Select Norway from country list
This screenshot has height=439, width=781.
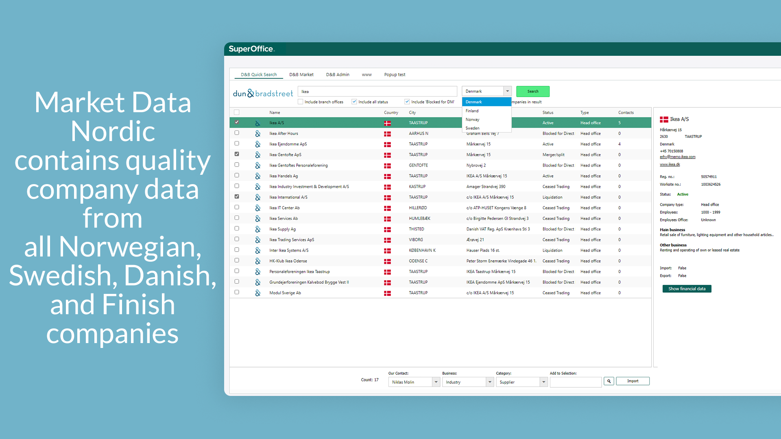click(x=486, y=120)
